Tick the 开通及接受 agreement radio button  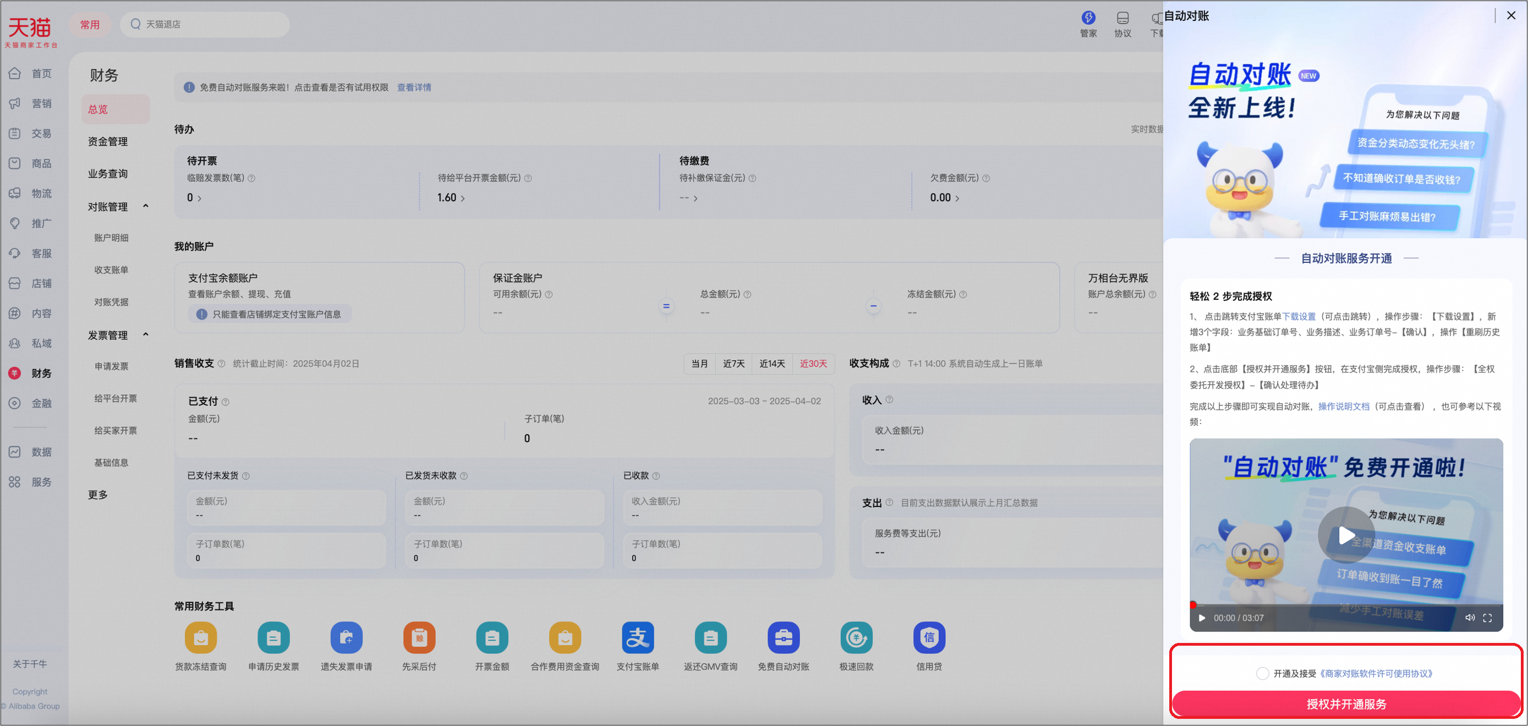[x=1263, y=673]
